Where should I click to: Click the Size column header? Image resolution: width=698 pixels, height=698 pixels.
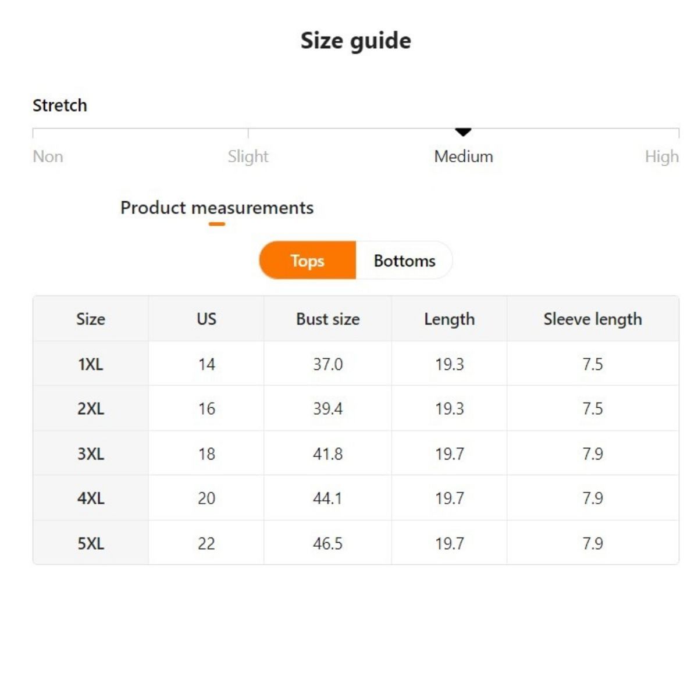click(x=91, y=319)
